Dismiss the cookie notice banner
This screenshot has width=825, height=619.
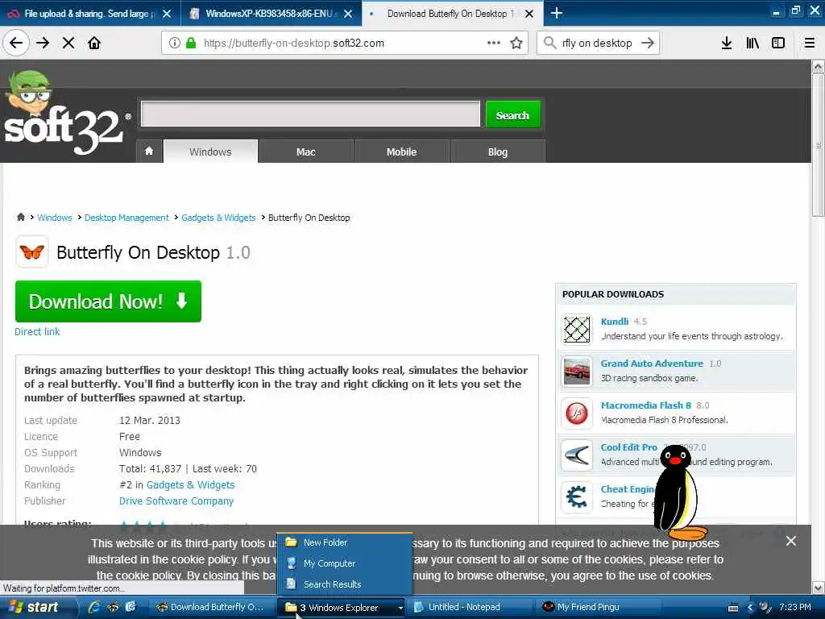tap(791, 541)
